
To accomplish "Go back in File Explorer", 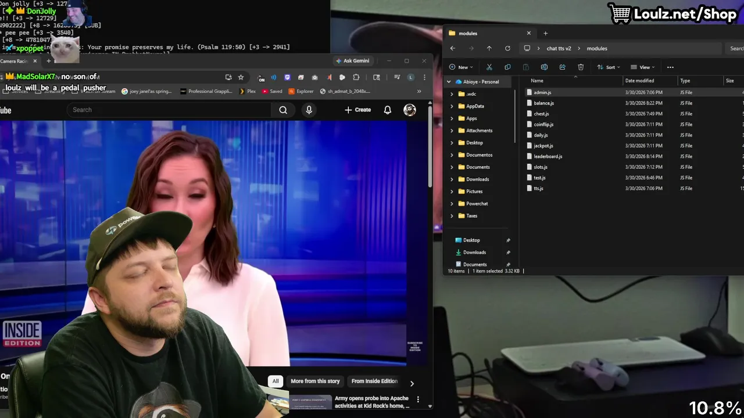I will coord(453,48).
